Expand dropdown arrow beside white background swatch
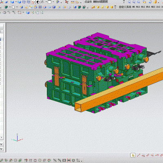 (x=53, y=2)
